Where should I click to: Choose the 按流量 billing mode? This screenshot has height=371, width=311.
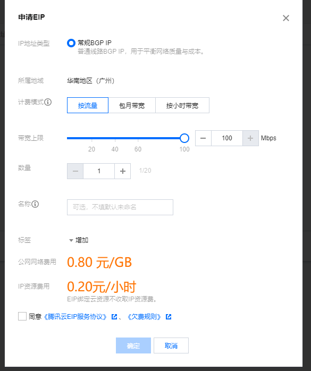88,105
